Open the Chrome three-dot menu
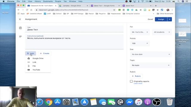 click(172, 10)
